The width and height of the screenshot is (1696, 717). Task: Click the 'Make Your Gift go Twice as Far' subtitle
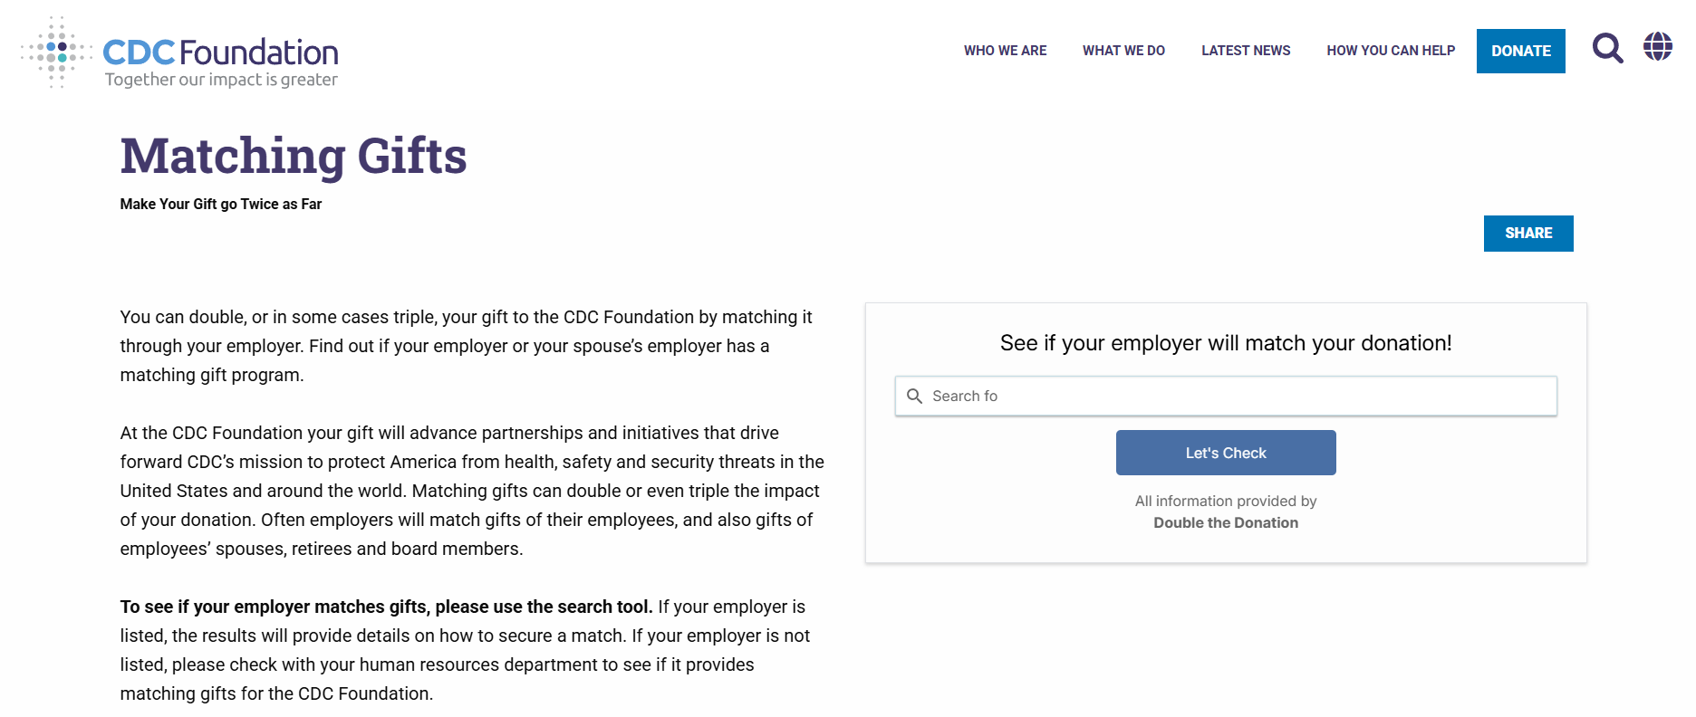(x=221, y=205)
